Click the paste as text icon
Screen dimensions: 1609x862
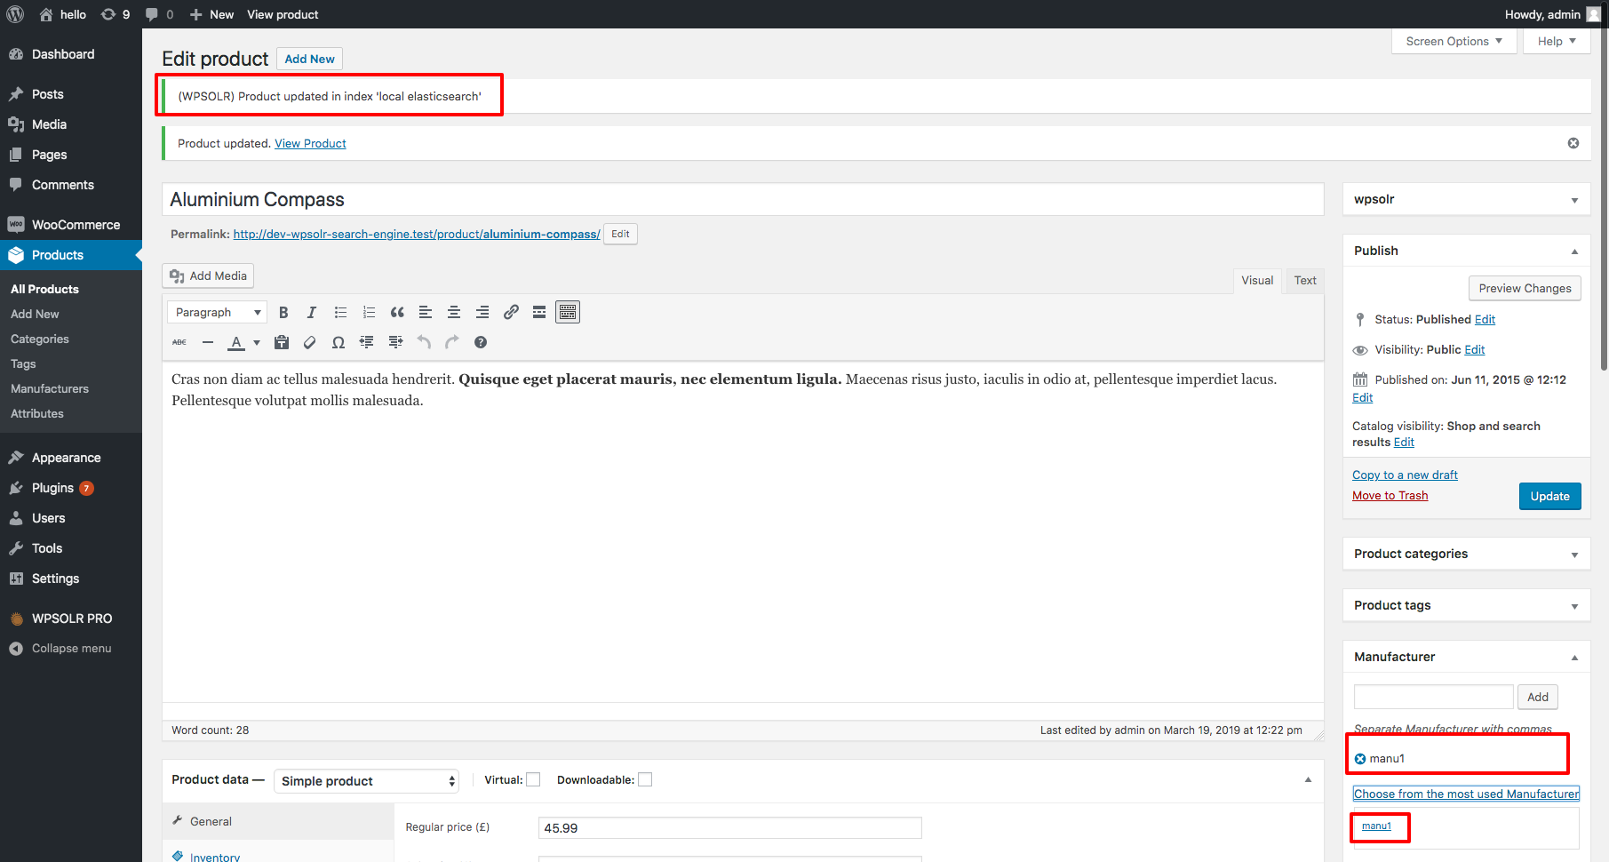coord(282,342)
